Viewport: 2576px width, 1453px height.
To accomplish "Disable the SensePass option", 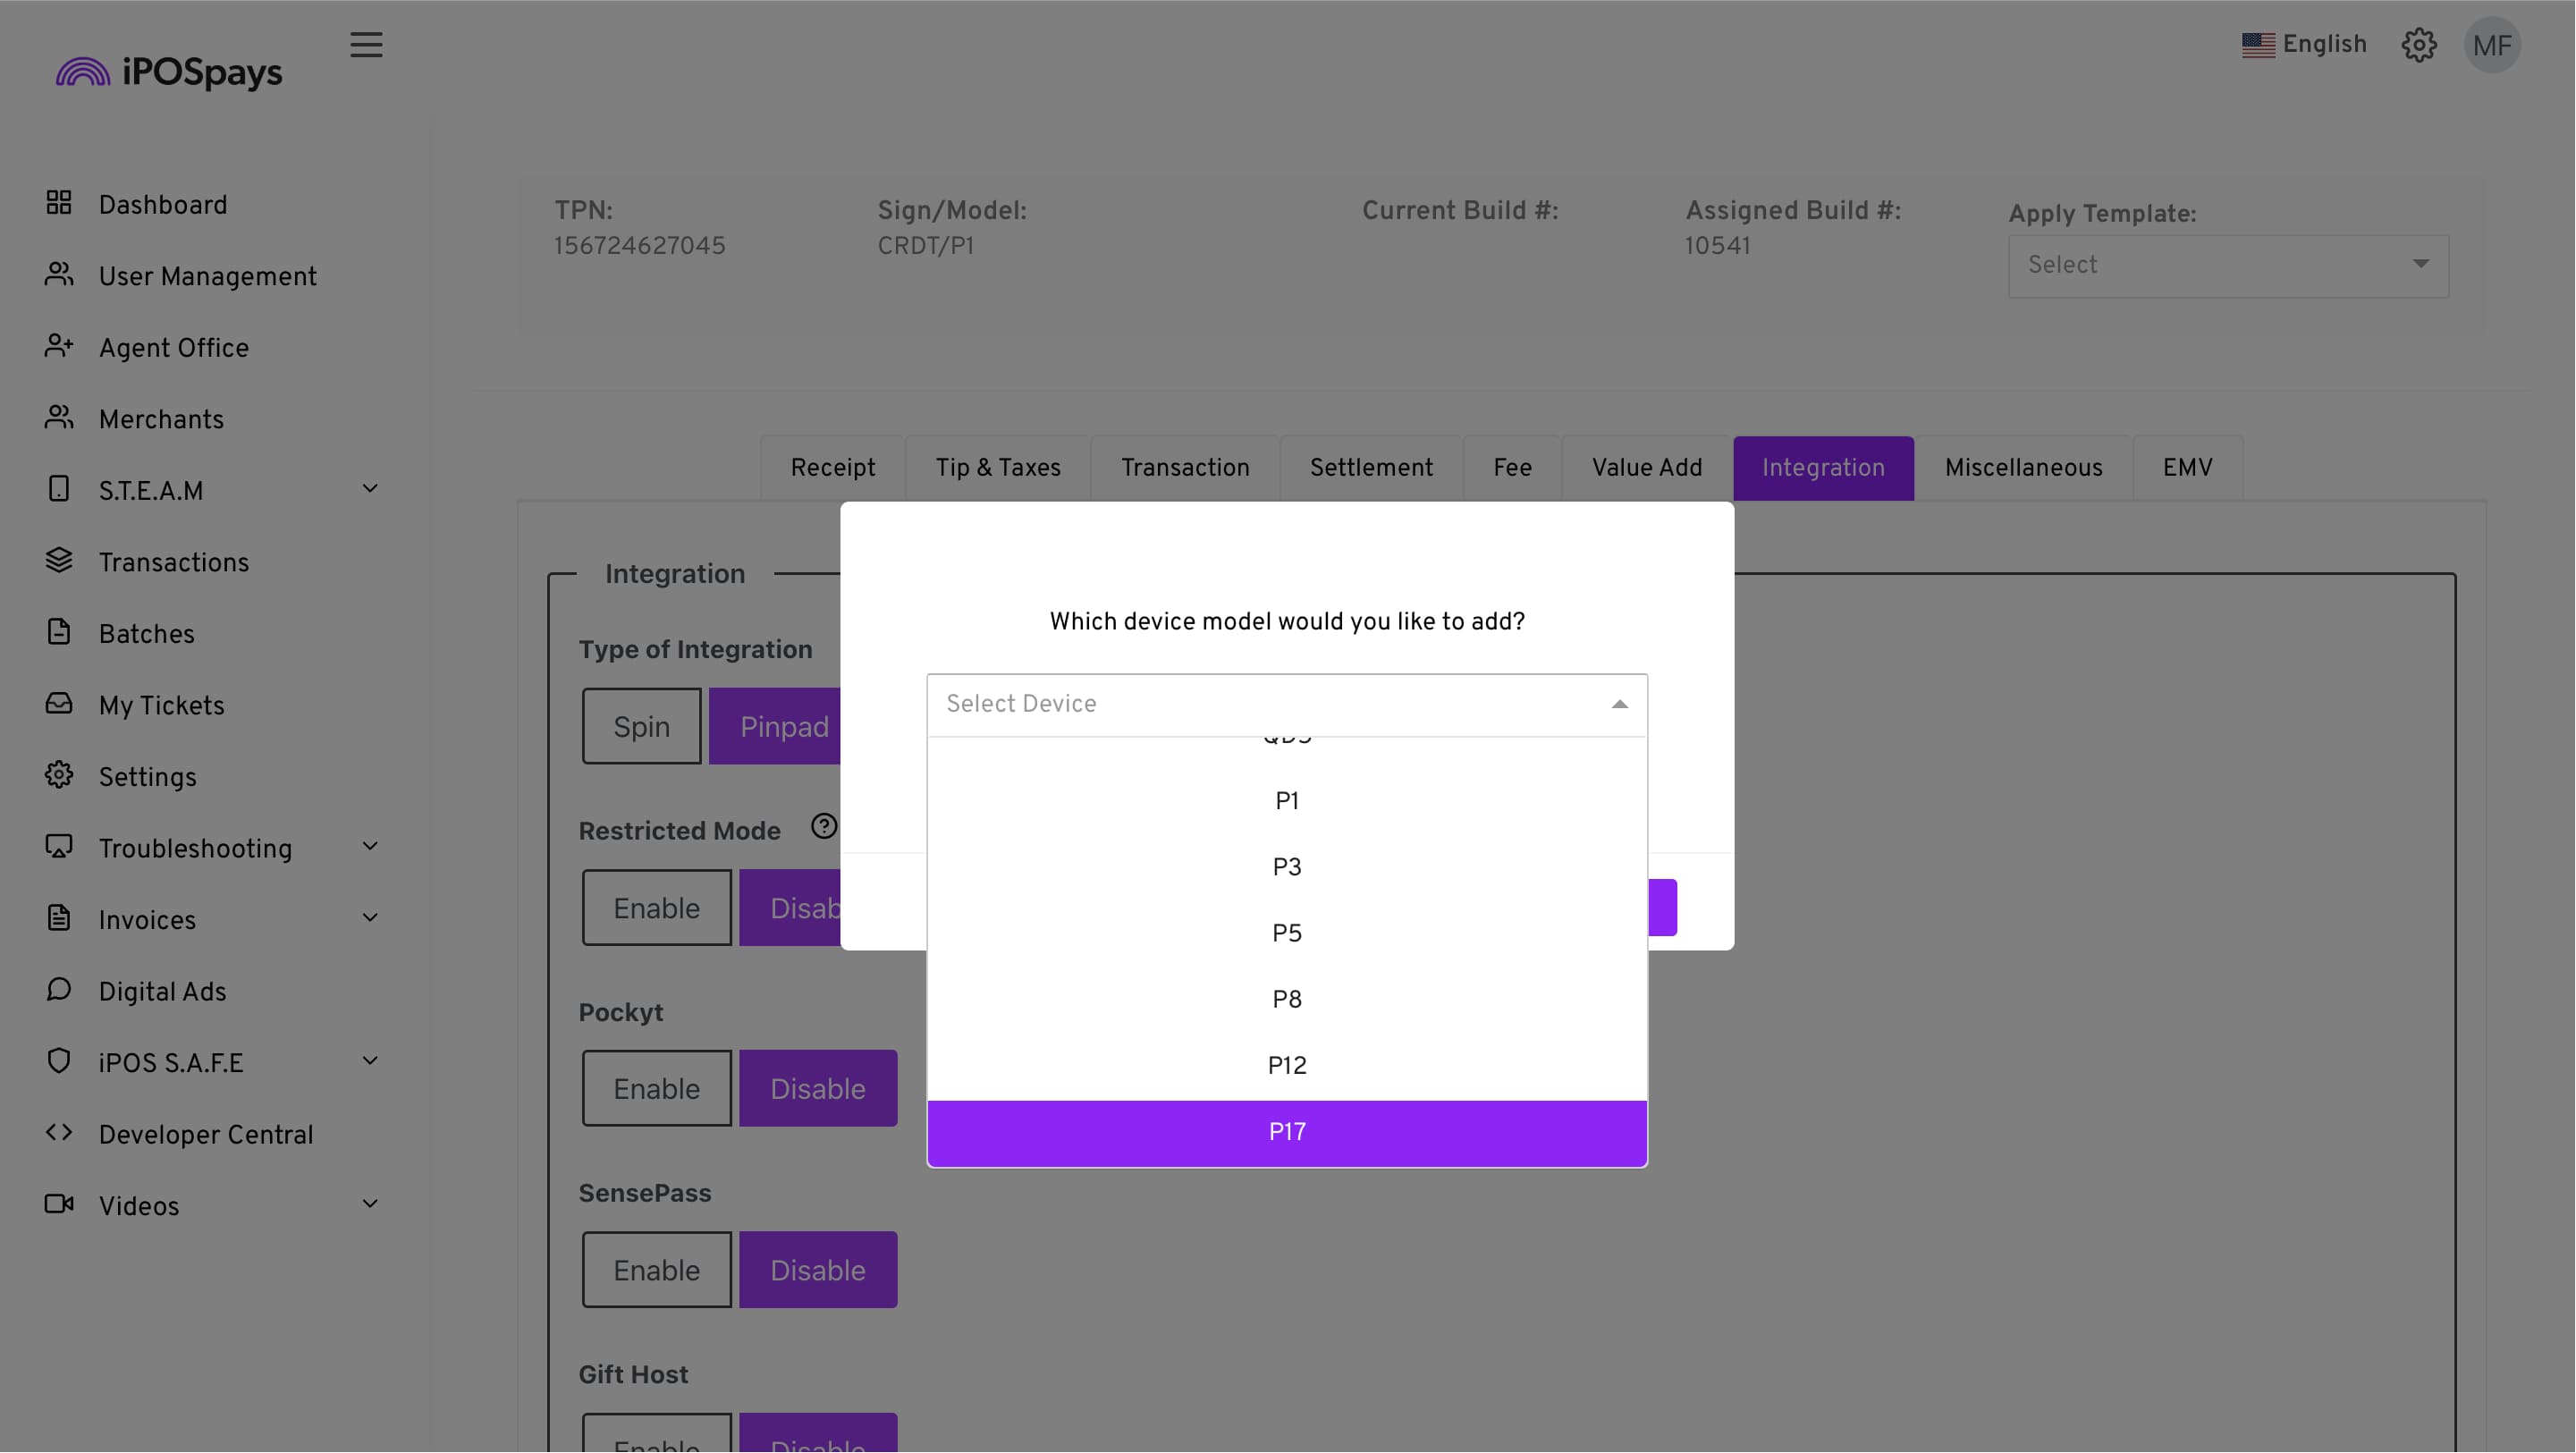I will tap(817, 1271).
